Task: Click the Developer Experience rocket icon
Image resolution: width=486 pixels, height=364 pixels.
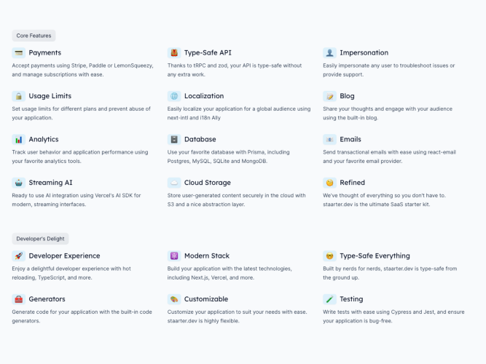Action: 19,256
